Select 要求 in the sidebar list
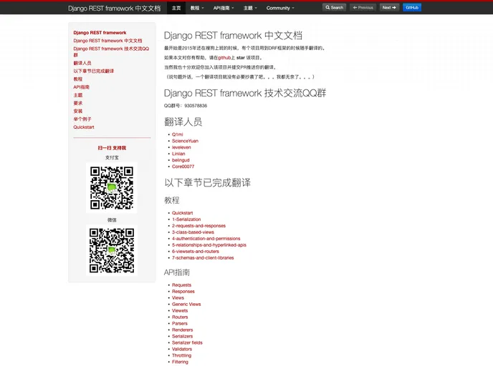This screenshot has width=493, height=366. pyautogui.click(x=77, y=103)
